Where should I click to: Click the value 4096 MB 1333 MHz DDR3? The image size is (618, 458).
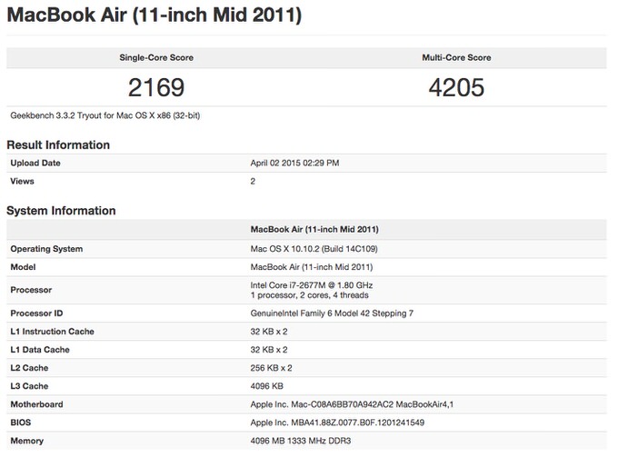[301, 441]
